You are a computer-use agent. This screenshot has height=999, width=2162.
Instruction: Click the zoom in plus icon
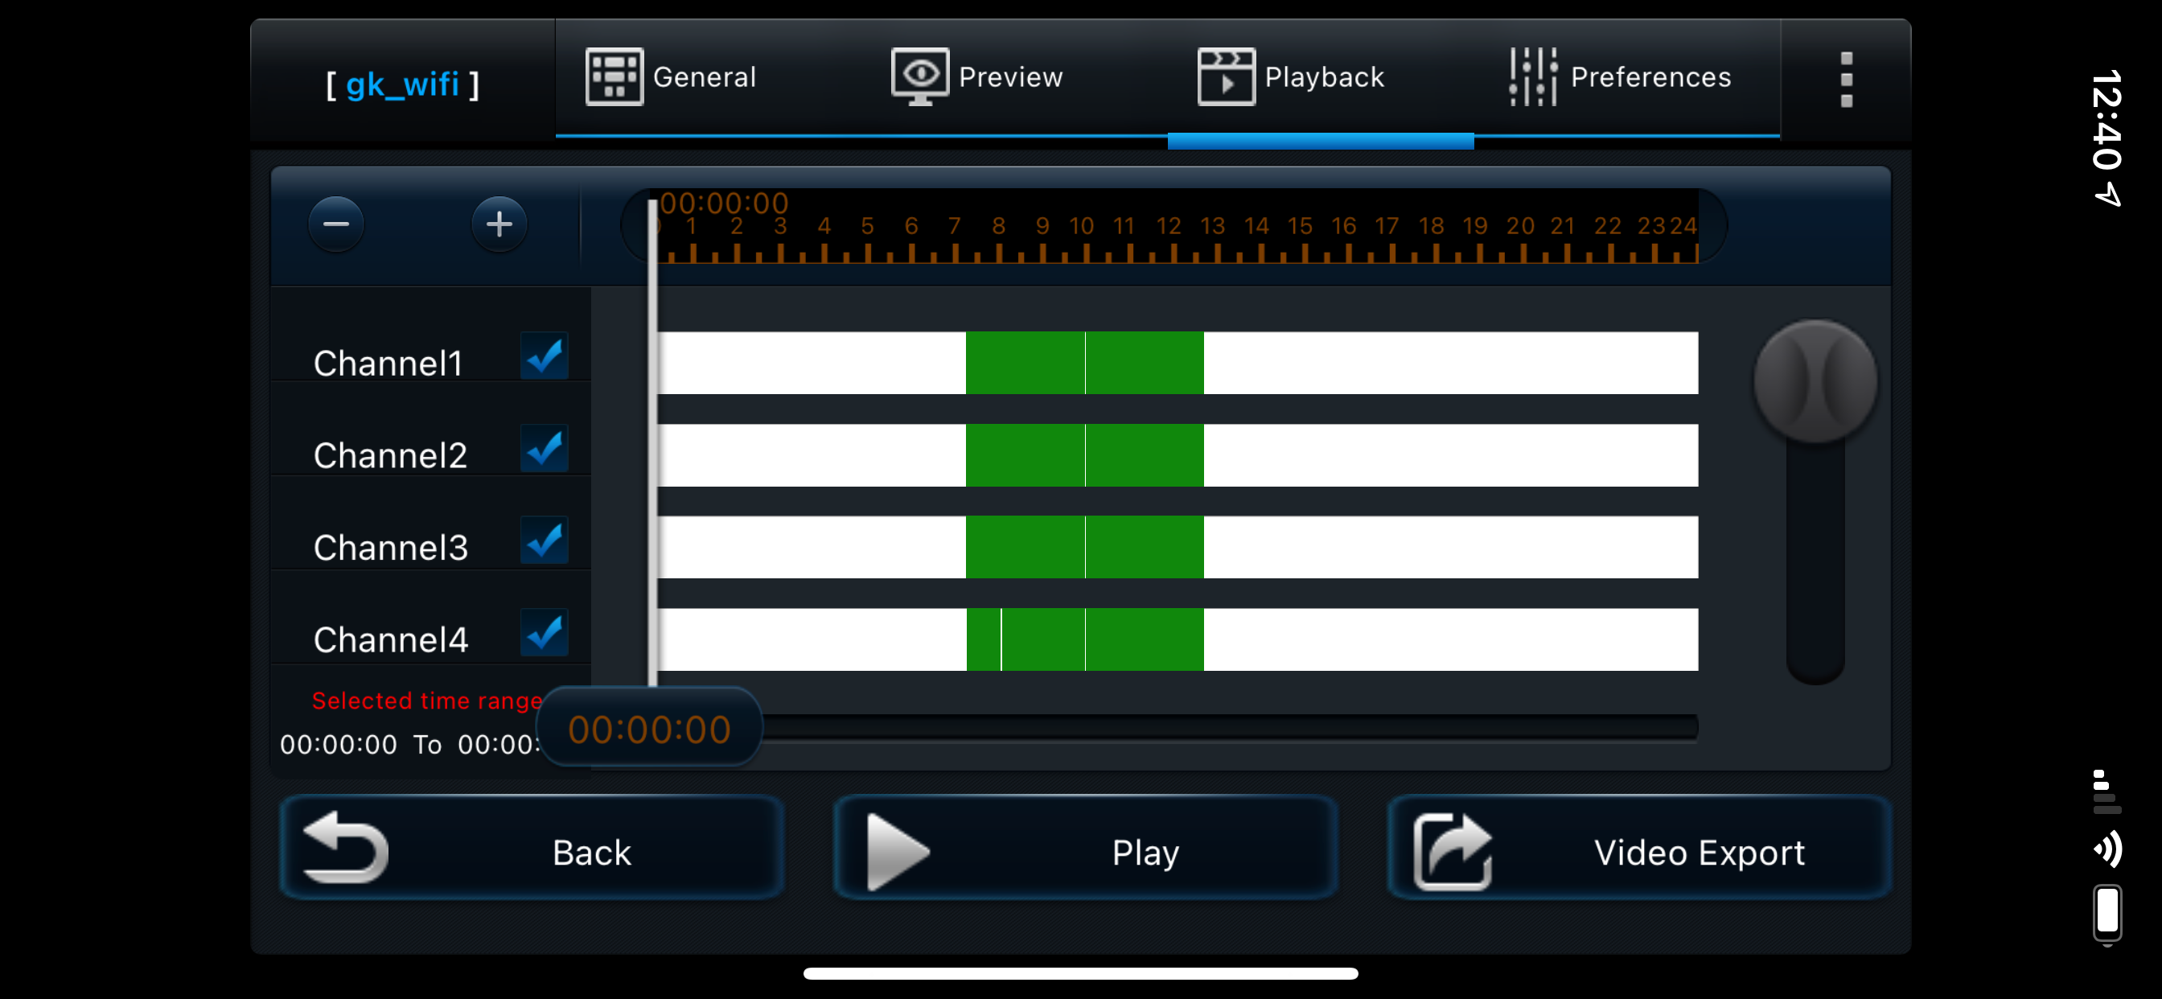499,224
